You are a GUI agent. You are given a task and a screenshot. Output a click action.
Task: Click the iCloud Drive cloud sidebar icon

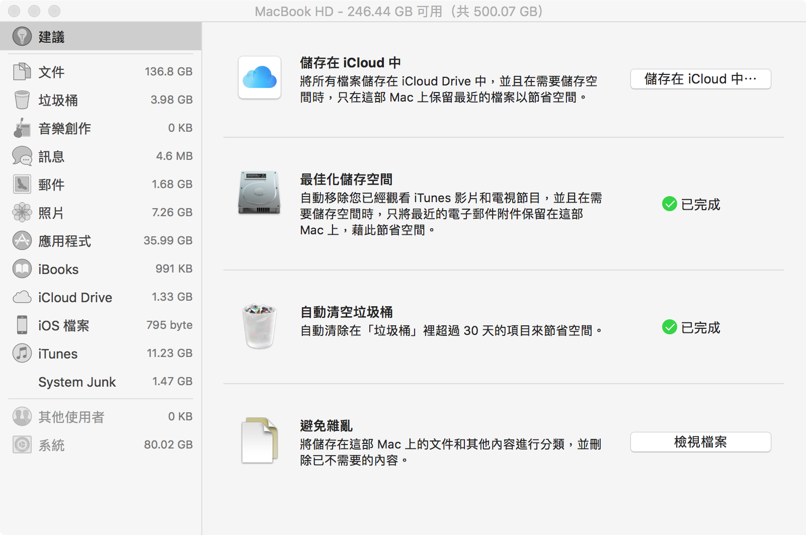22,297
